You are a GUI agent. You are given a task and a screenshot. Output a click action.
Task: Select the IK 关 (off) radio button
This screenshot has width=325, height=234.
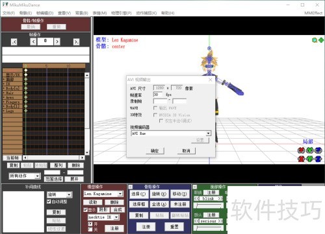90,229
